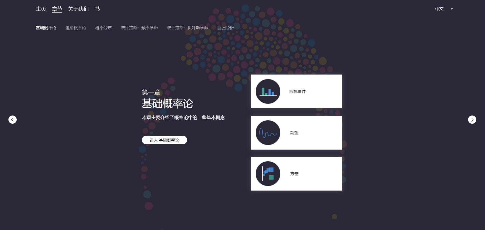Select the 章节 navigation item
The height and width of the screenshot is (230, 485).
point(57,9)
